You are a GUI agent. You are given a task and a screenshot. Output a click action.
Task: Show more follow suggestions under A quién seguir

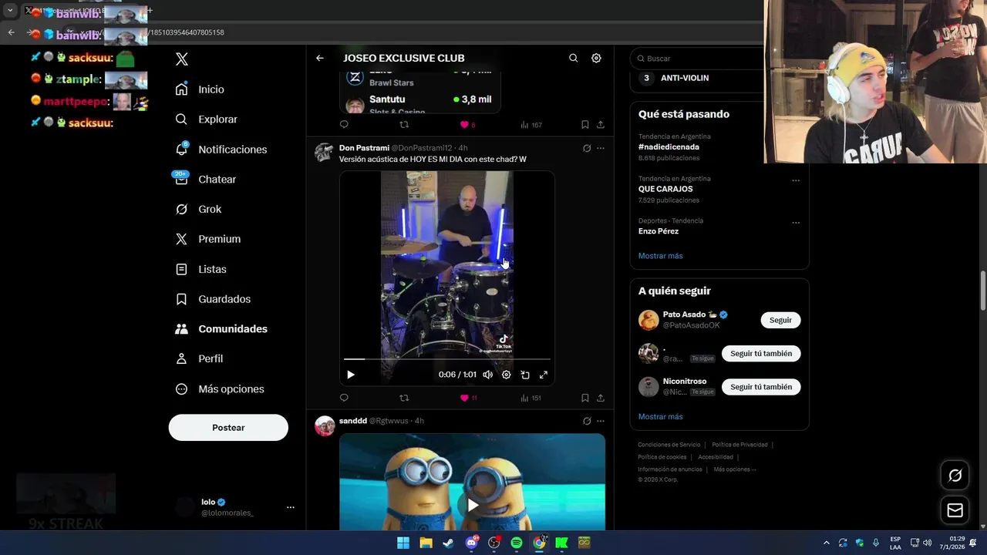pos(661,417)
